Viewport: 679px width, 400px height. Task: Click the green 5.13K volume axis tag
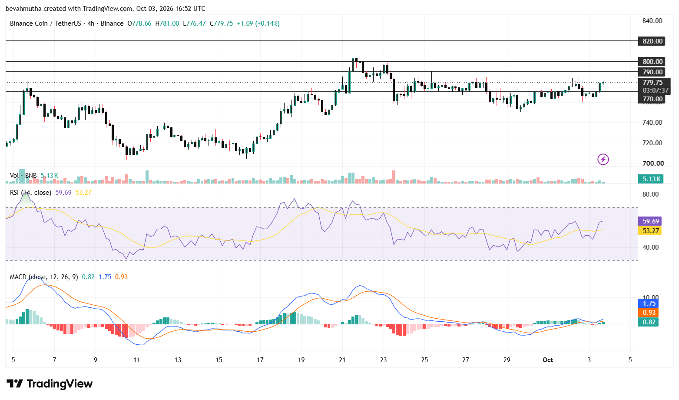click(x=652, y=179)
